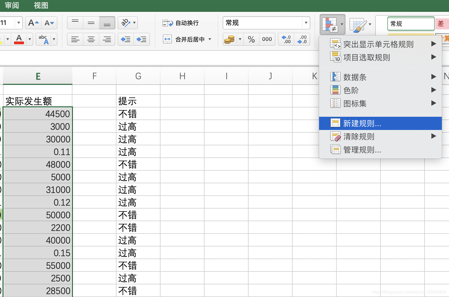Align cell content to top

point(75,23)
